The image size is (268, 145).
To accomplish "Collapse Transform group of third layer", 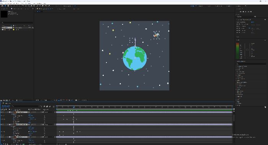I will click(11, 139).
